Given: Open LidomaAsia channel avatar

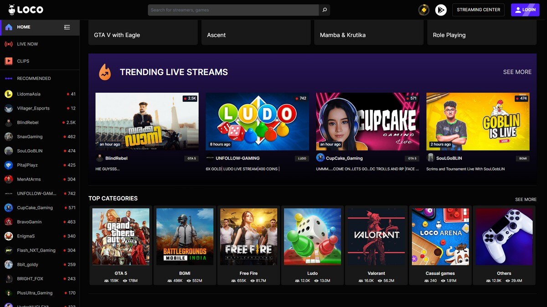Looking at the screenshot, I should [9, 94].
